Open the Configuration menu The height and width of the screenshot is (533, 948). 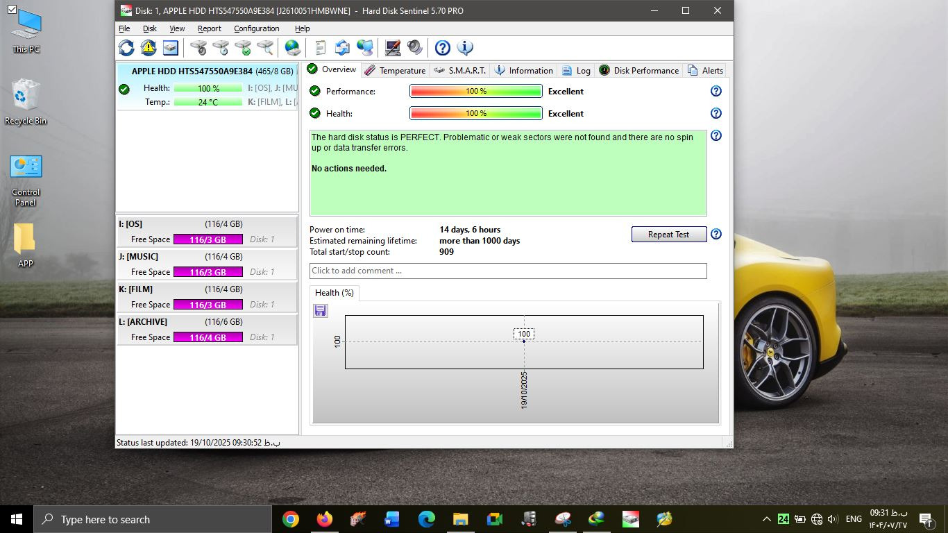pyautogui.click(x=256, y=28)
